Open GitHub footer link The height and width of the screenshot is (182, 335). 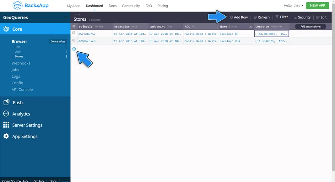(38, 180)
